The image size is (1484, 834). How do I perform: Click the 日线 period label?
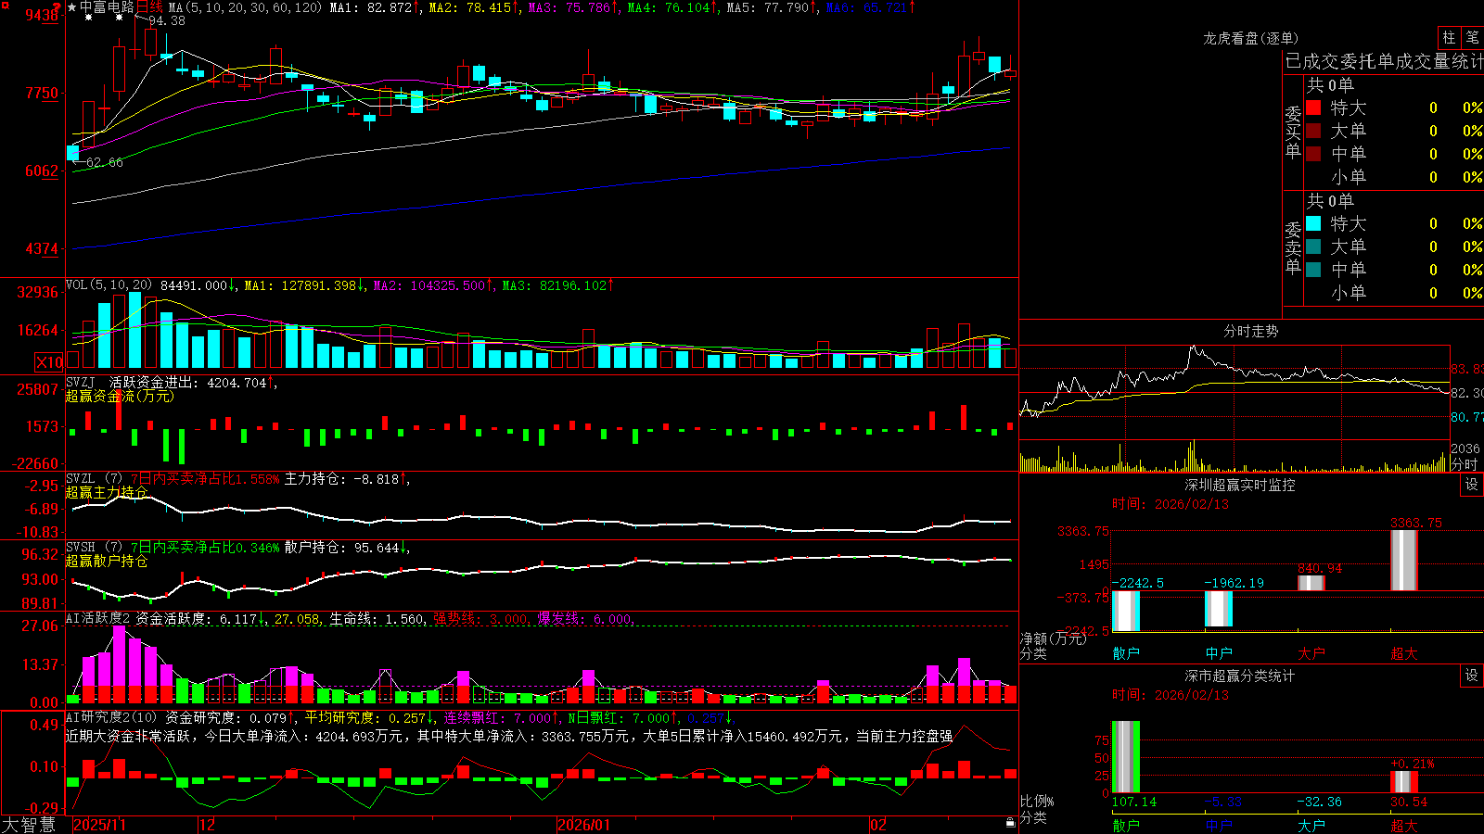(149, 7)
